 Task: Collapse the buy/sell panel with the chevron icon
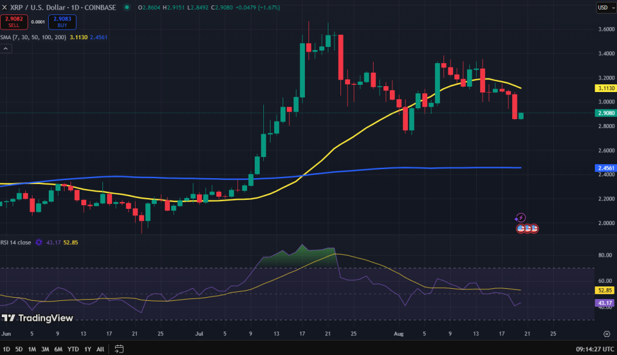coord(5,48)
